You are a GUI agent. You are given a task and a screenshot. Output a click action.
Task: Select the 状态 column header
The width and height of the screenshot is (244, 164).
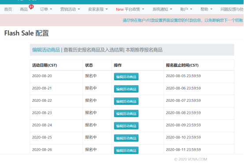89,65
